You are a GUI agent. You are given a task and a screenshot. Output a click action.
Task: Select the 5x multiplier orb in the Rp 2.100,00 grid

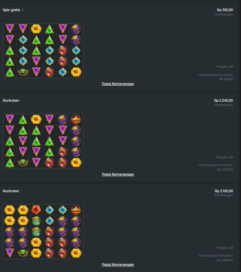(23, 253)
